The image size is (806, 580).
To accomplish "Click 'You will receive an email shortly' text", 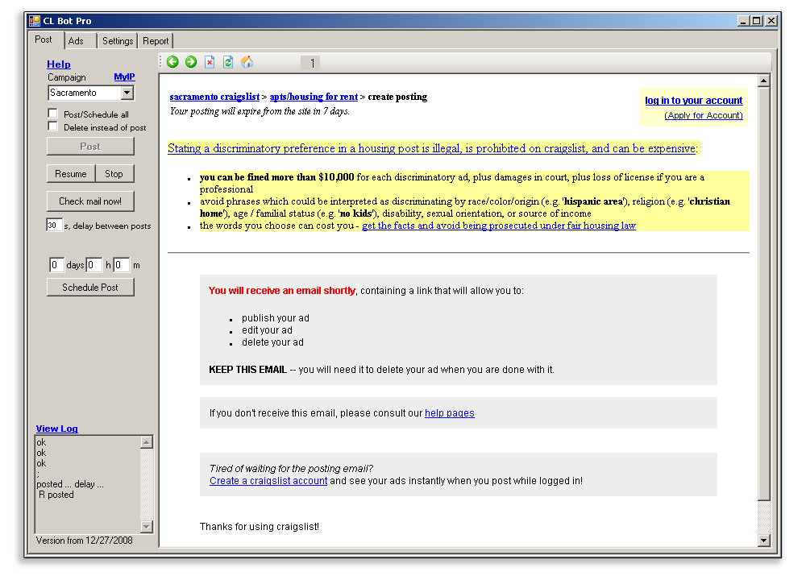I will (281, 290).
